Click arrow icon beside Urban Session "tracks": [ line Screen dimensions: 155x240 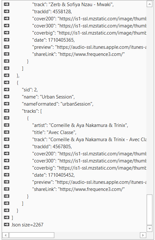pos(6,111)
